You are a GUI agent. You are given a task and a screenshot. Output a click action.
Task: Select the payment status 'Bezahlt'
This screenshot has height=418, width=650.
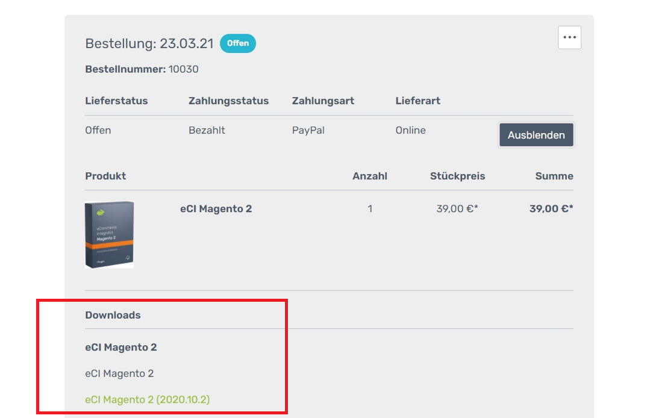point(207,130)
